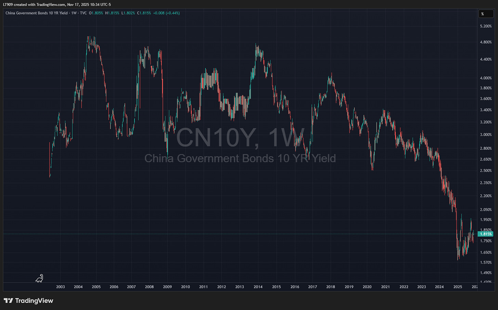Click the 1.950% price axis label

tap(486, 220)
